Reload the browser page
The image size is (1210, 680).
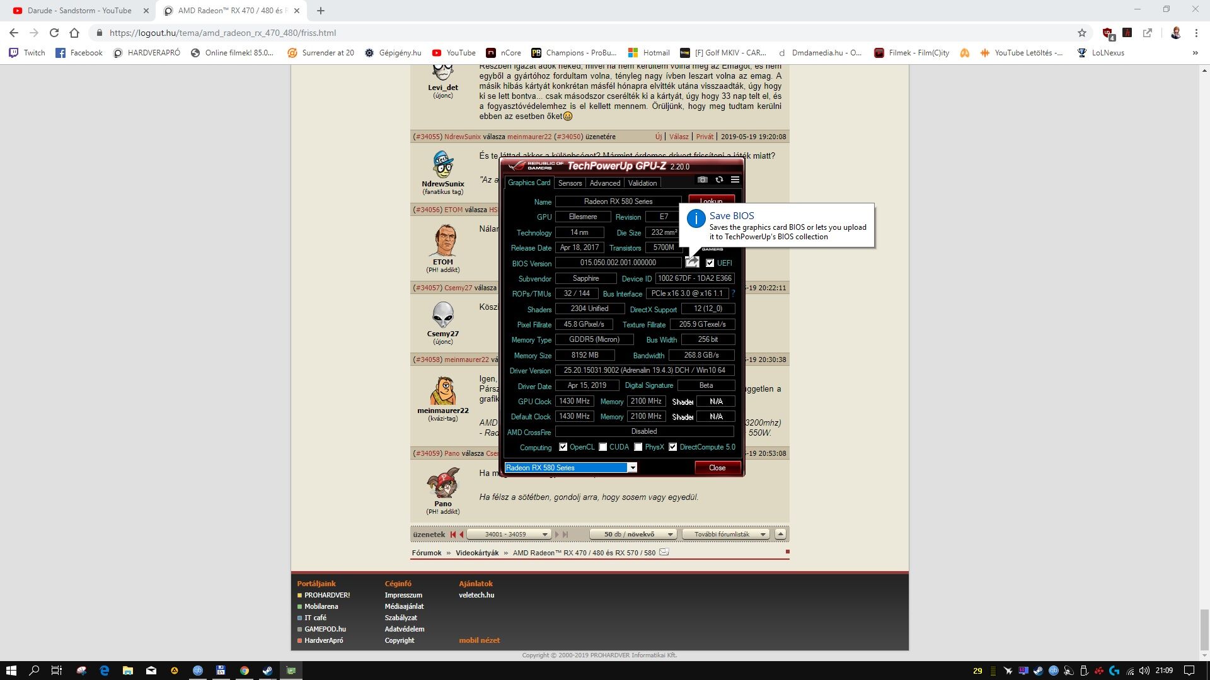[54, 33]
